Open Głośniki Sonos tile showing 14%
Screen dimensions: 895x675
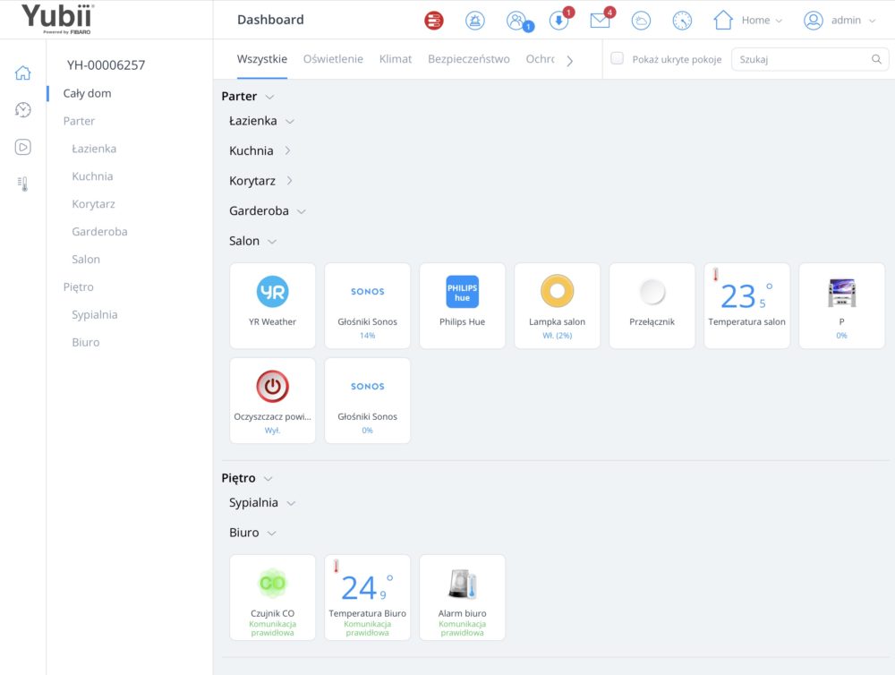(x=367, y=305)
